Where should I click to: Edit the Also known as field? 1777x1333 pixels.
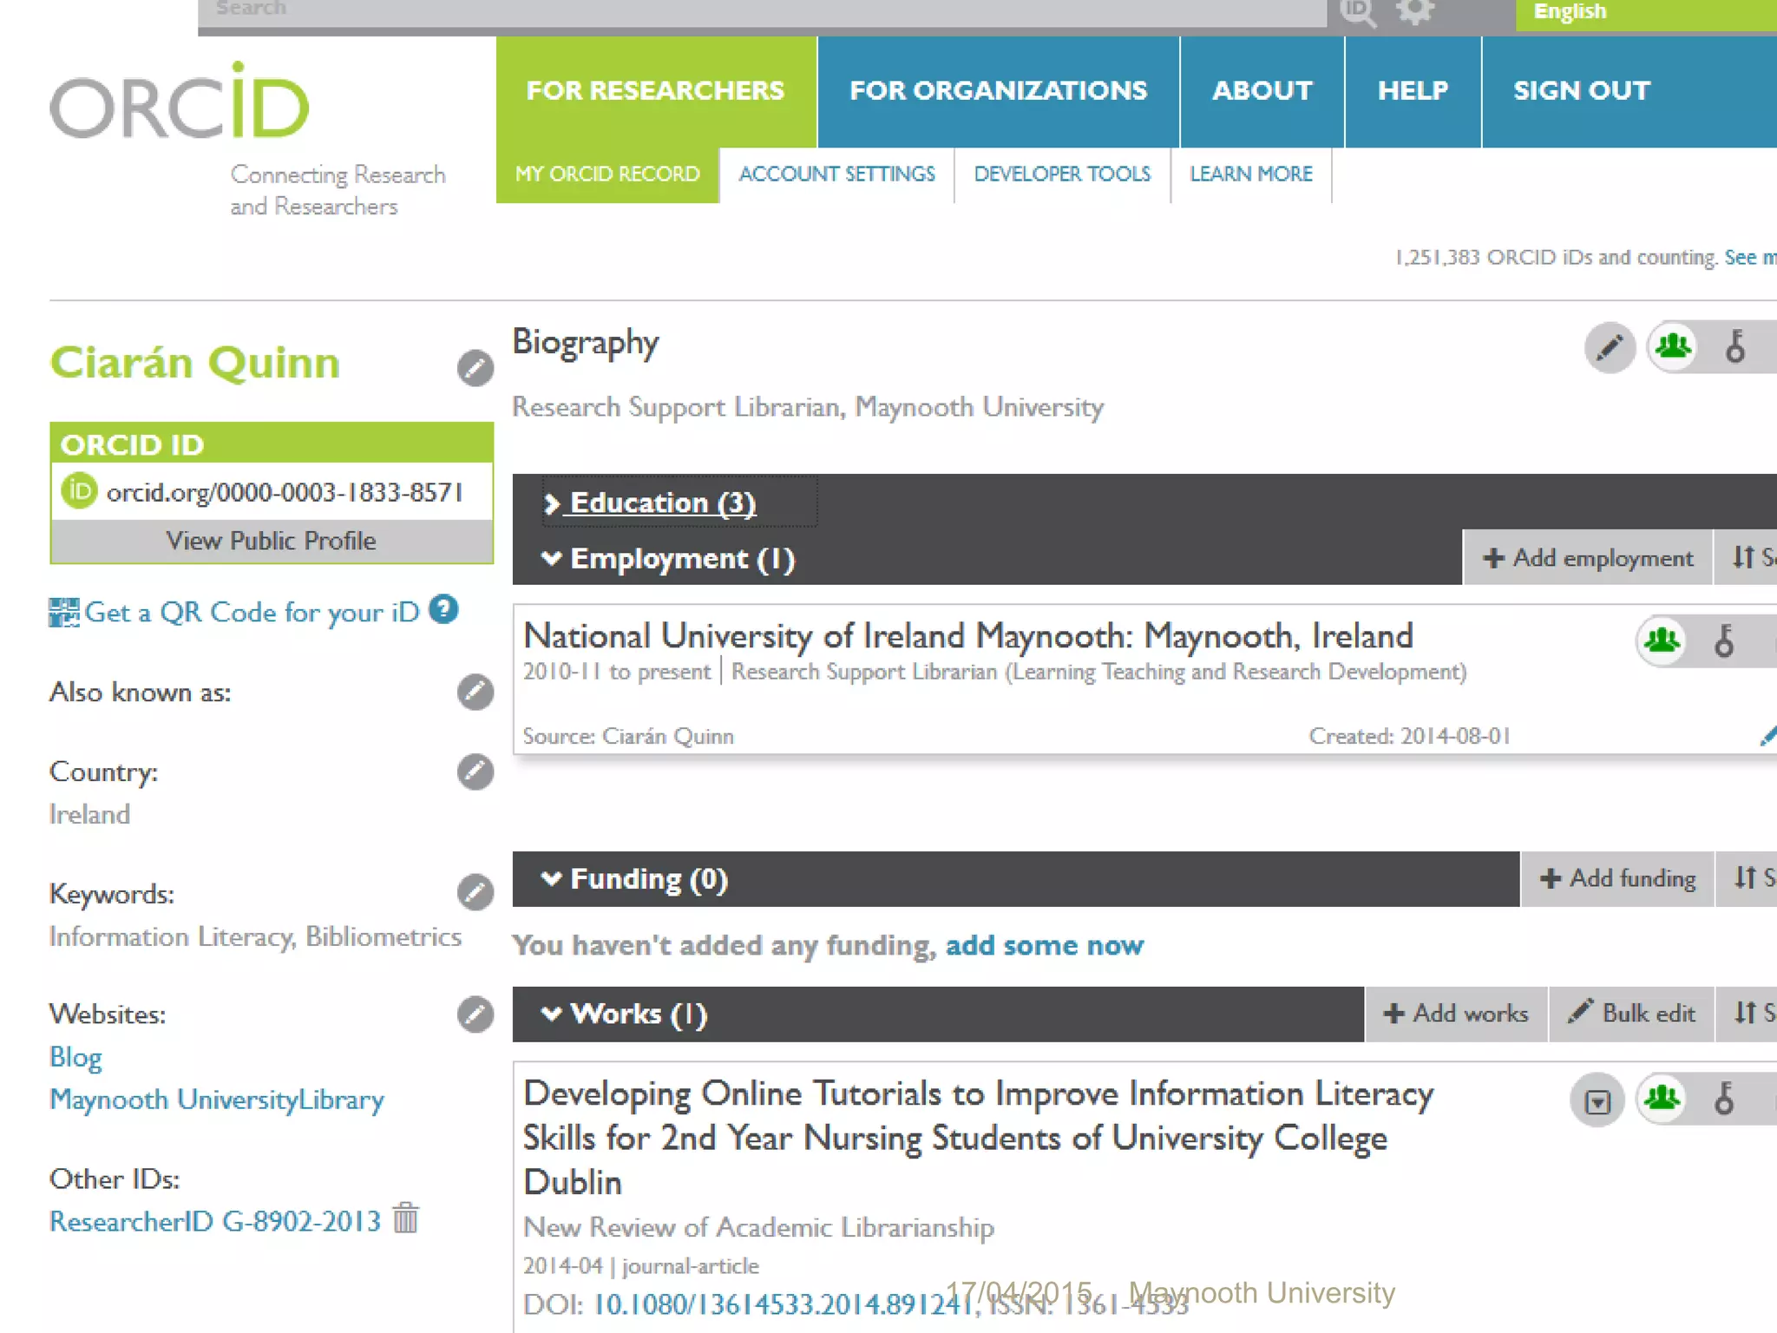coord(475,692)
